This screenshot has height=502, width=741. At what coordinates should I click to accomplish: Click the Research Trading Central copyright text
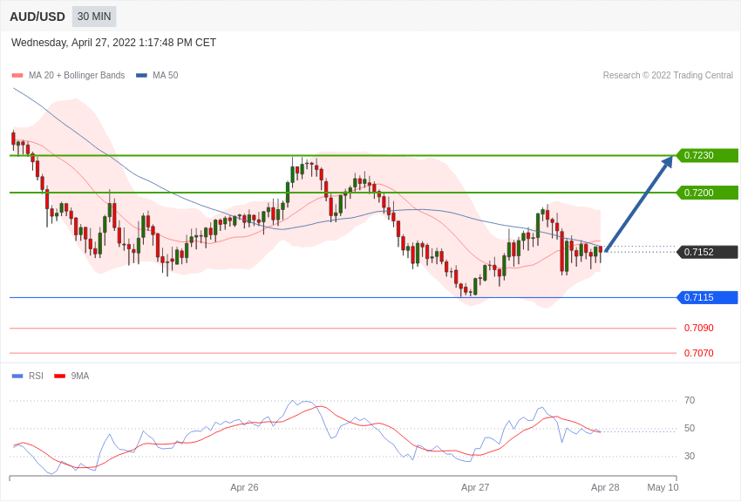click(668, 76)
